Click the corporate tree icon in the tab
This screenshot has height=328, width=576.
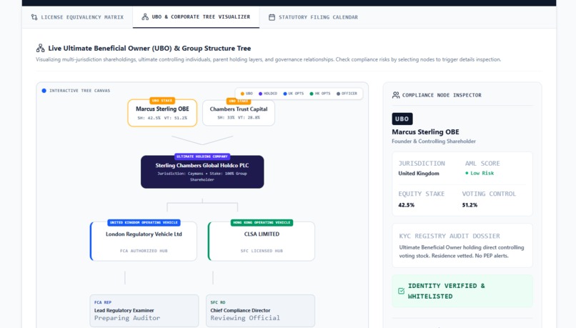tap(145, 17)
